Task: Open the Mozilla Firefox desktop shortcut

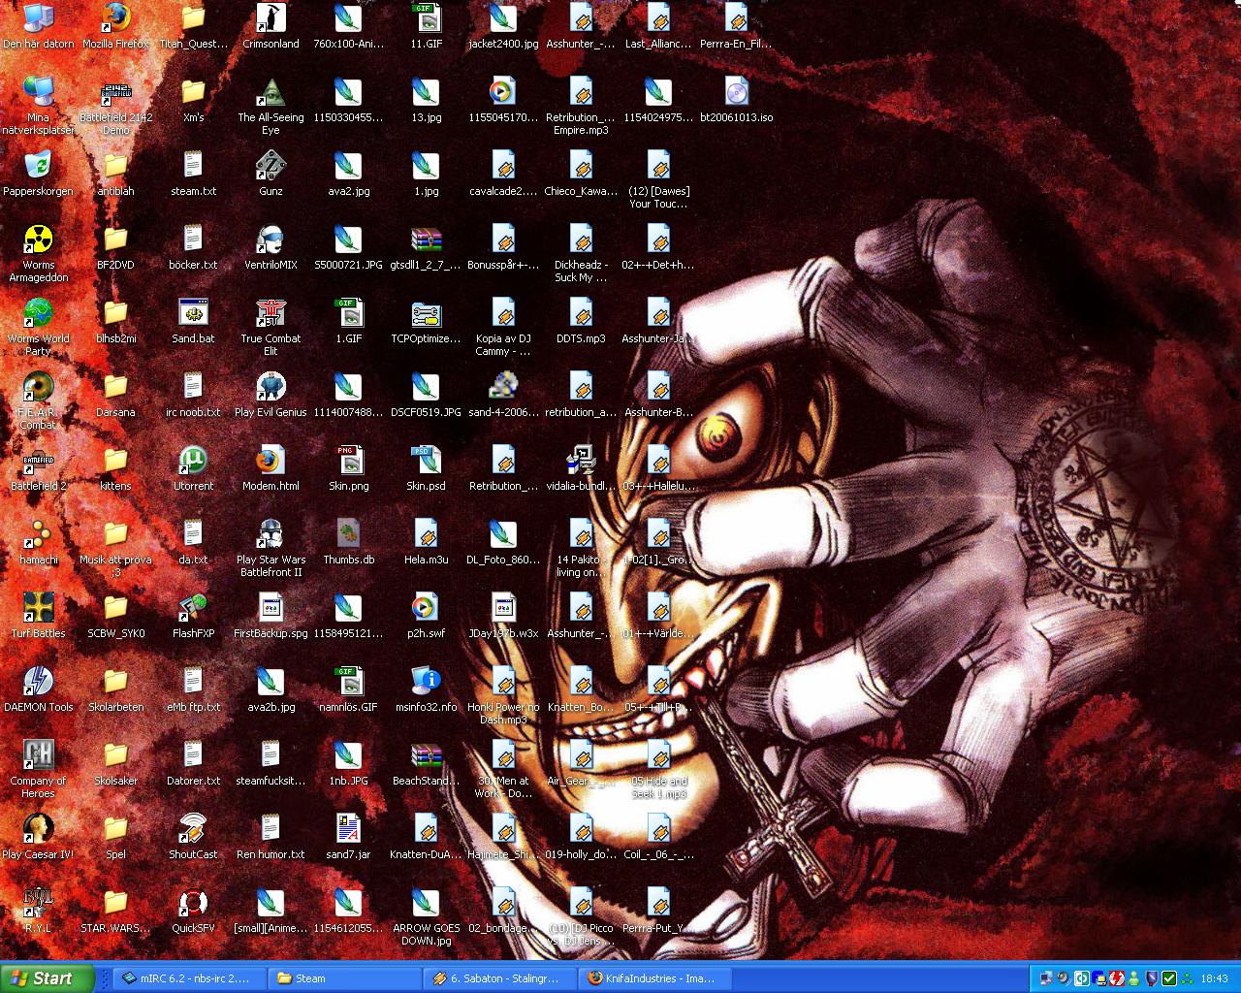Action: pyautogui.click(x=115, y=19)
